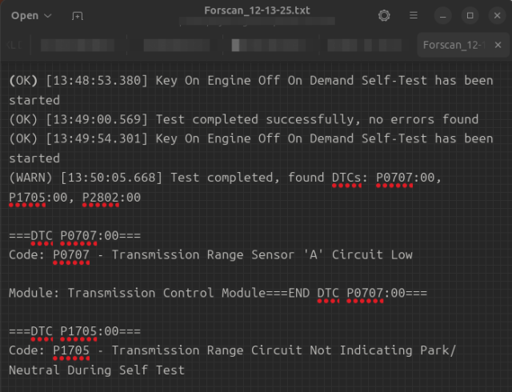Click the Forscan_12-13-25.txt window title

coord(255,10)
